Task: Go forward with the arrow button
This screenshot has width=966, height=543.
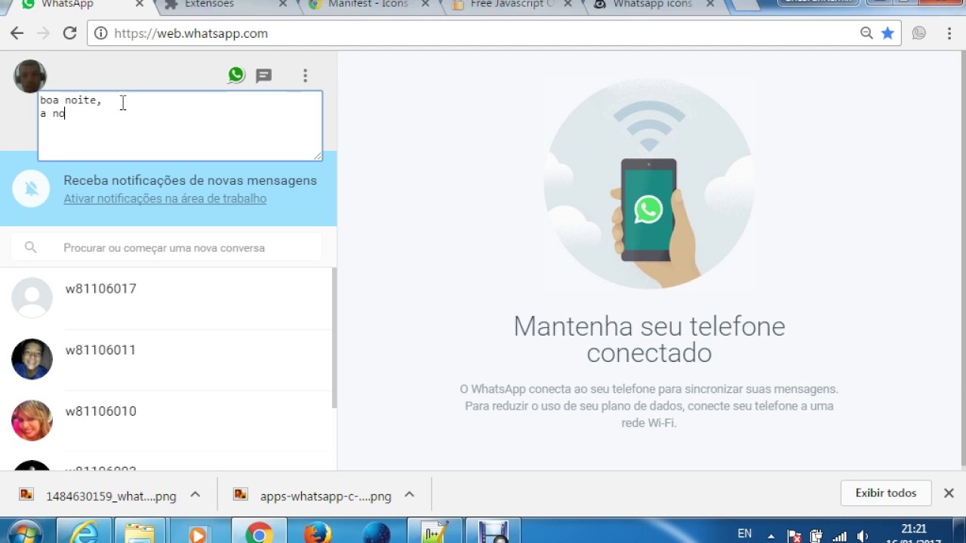Action: tap(43, 33)
